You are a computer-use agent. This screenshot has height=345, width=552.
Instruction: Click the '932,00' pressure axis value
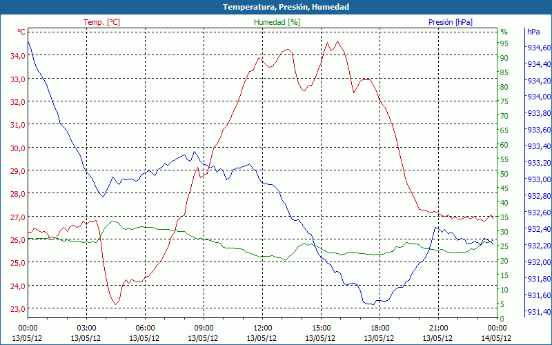coord(539,262)
